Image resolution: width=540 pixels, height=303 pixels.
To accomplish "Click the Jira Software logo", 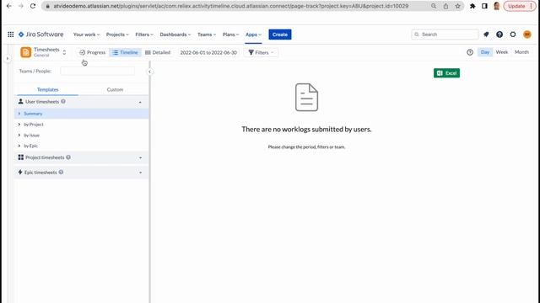I will pyautogui.click(x=41, y=35).
